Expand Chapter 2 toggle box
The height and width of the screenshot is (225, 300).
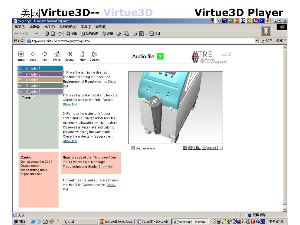pyautogui.click(x=20, y=74)
